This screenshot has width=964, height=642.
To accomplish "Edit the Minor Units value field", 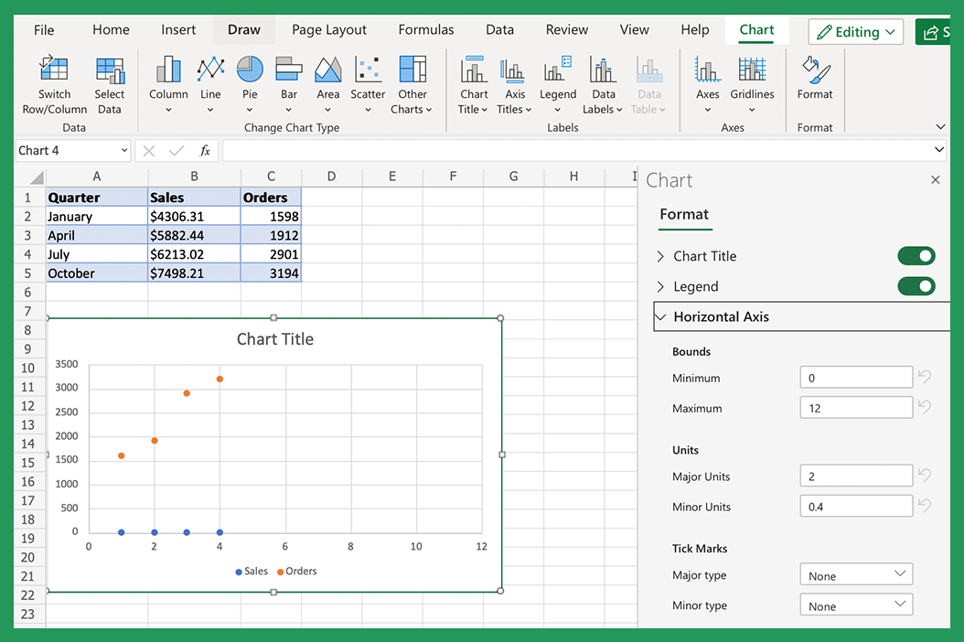I will 855,506.
